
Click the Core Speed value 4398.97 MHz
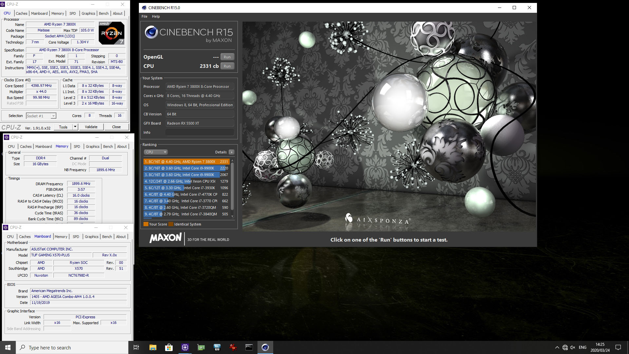pyautogui.click(x=41, y=86)
